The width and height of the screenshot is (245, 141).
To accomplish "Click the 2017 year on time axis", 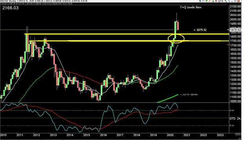I will coord(120,135).
